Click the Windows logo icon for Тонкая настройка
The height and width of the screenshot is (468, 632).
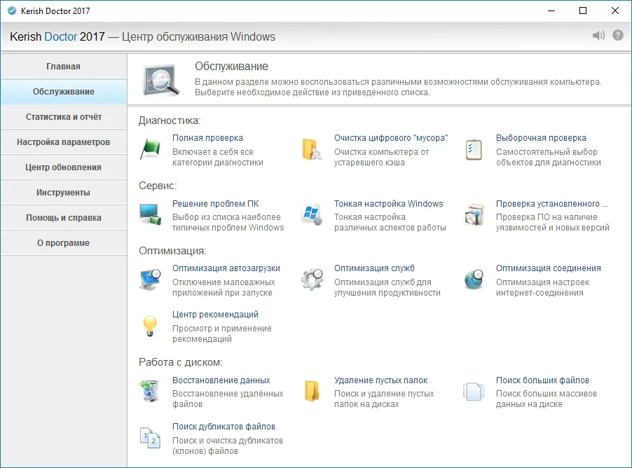[x=312, y=214]
